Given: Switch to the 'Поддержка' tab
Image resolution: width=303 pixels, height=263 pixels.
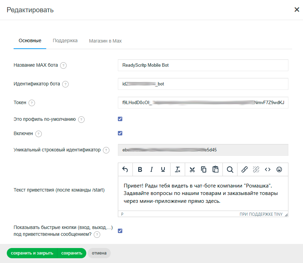Looking at the screenshot, I should tap(65, 41).
